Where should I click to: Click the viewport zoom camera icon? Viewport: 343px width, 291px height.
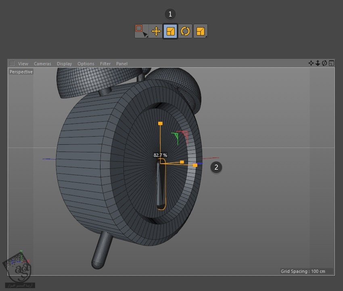pos(318,63)
